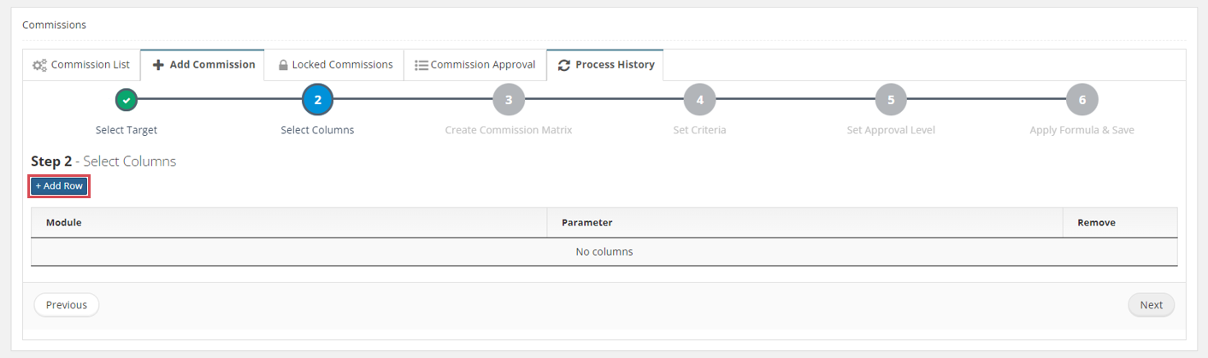1208x358 pixels.
Task: Open the Commission Approval tab
Action: 475,65
